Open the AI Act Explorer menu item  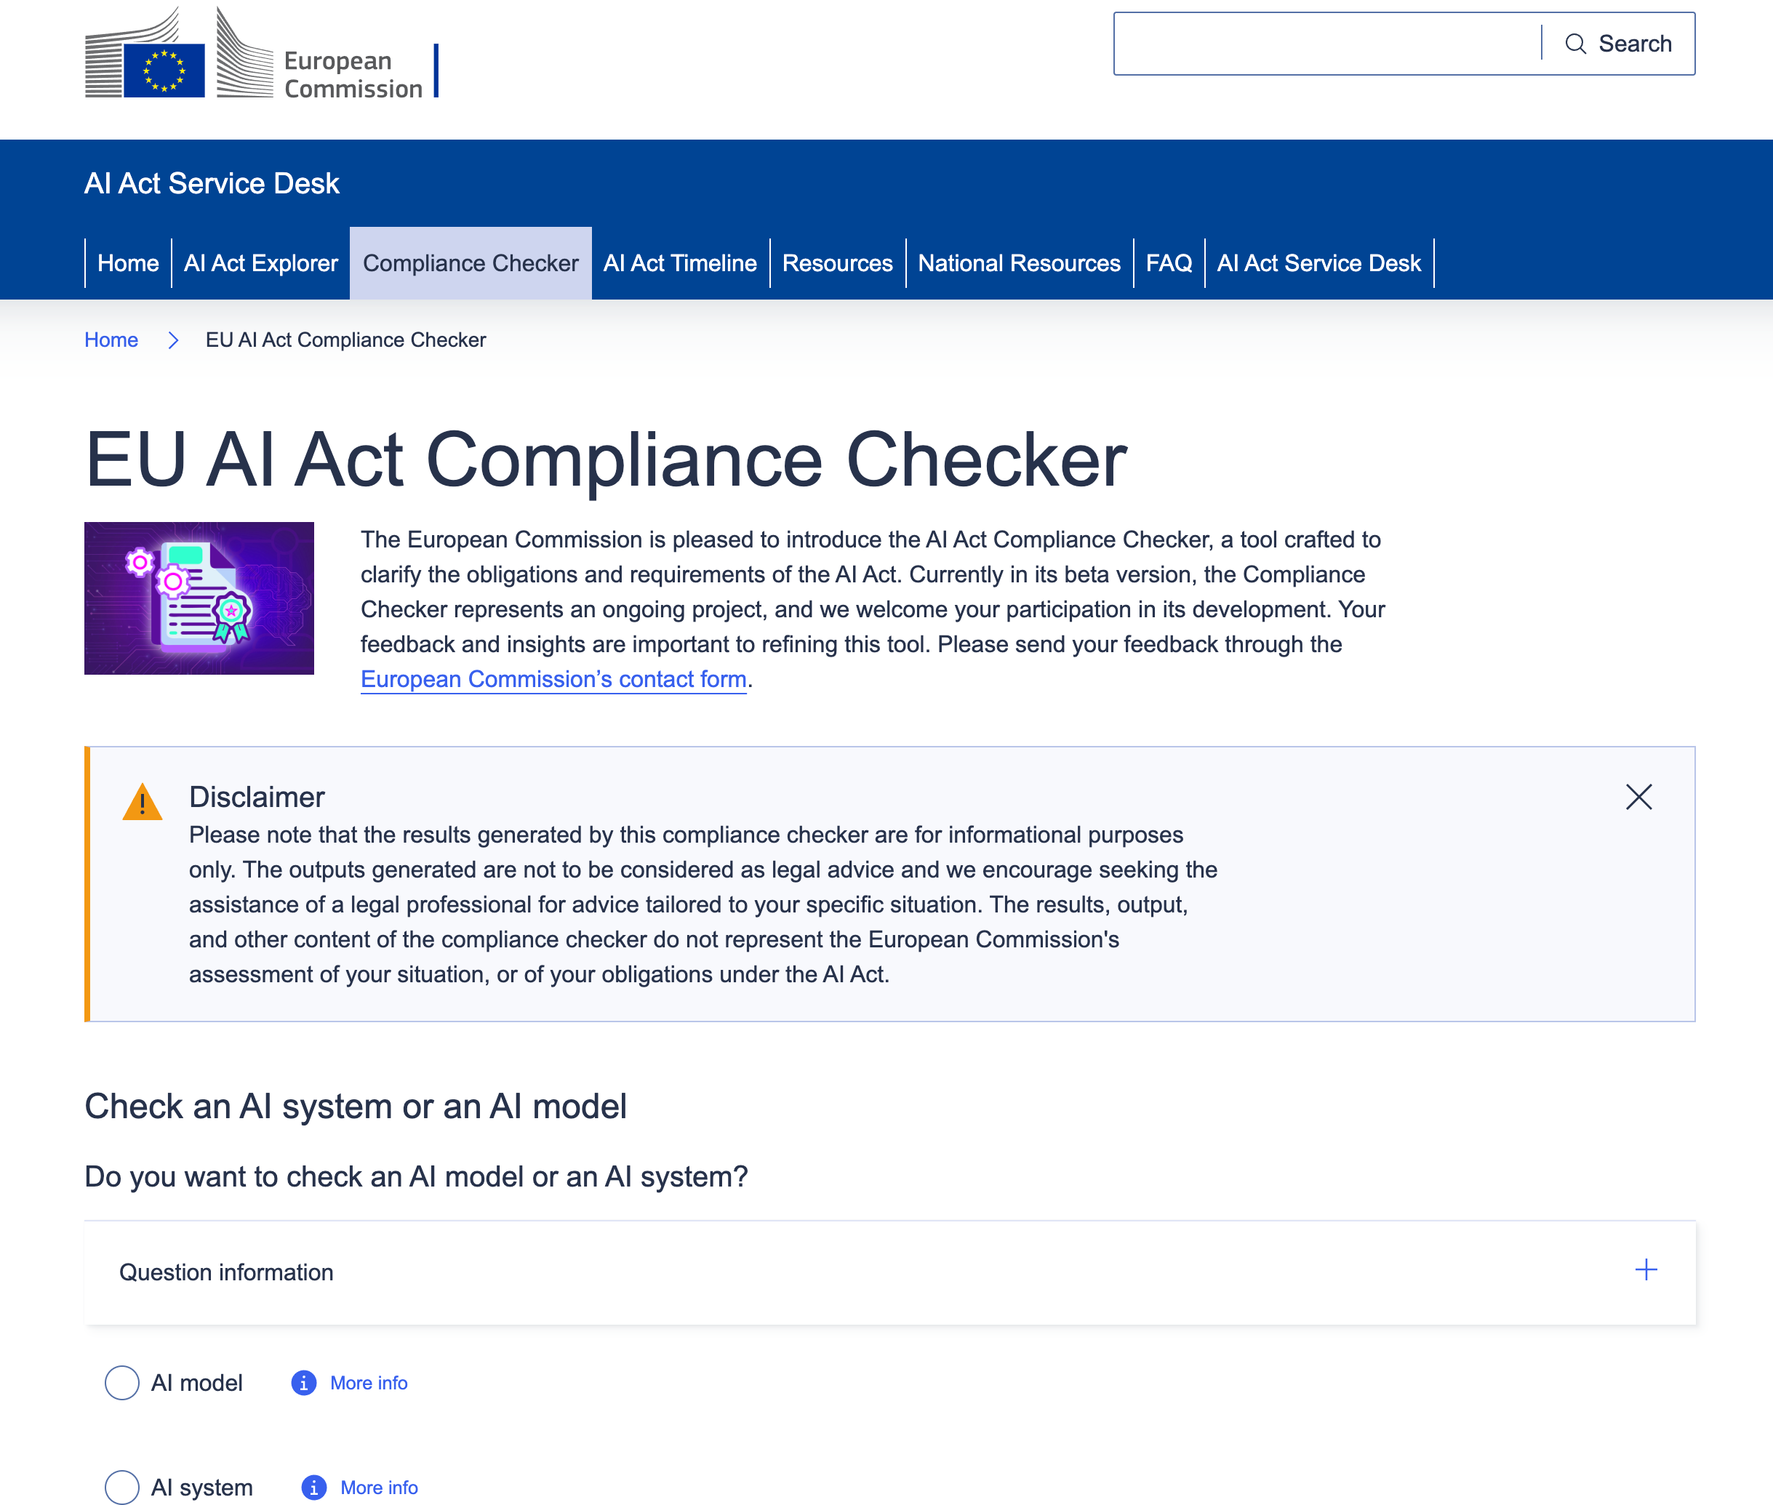tap(261, 262)
